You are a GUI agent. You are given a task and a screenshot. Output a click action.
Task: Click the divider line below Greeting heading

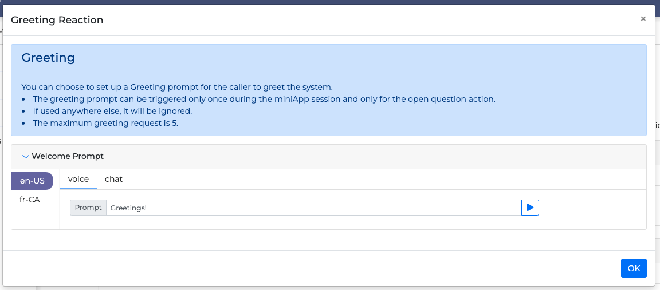[x=329, y=73]
